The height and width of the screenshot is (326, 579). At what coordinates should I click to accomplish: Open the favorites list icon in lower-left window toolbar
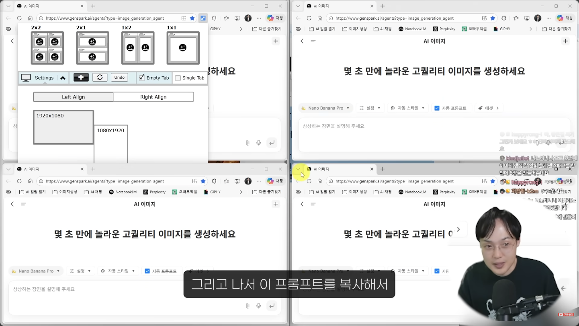click(x=227, y=181)
